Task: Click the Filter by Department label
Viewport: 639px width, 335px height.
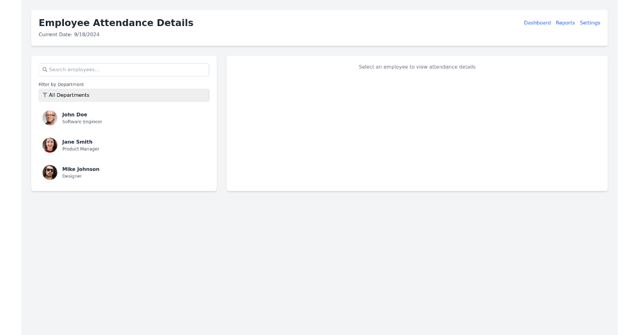Action: tap(61, 85)
